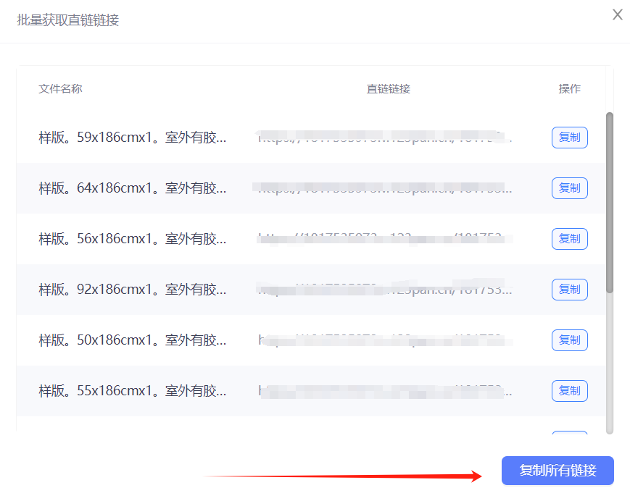Viewport: 630px width, 501px height.
Task: Copy the 50x186cmx1 file's direct link
Action: pos(569,340)
